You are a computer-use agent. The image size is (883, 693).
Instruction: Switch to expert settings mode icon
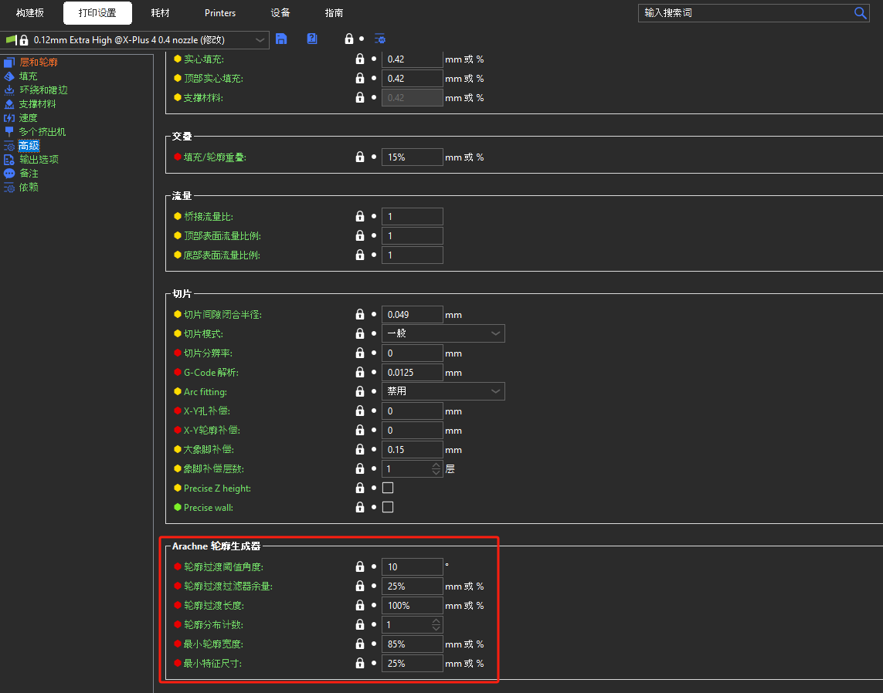tap(380, 39)
